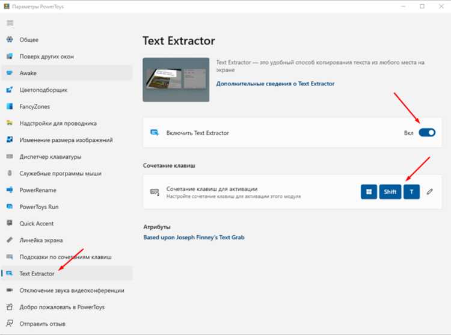Screen dimensions: 451x335
Task: Open Quick Accent settings
Action: pos(67,223)
